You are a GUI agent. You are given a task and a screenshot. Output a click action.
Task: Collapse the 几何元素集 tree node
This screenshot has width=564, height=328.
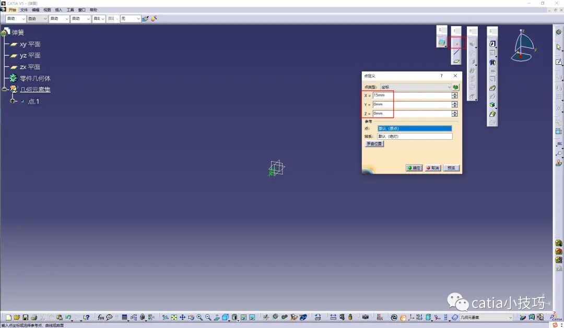coord(4,89)
